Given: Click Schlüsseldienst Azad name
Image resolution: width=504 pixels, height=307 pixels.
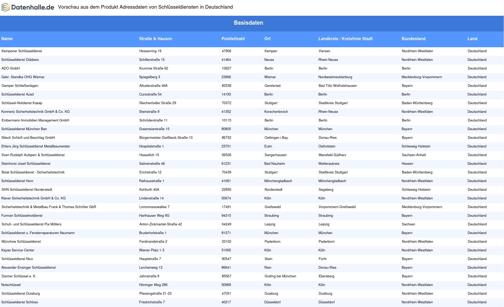Looking at the screenshot, I should point(18,94).
